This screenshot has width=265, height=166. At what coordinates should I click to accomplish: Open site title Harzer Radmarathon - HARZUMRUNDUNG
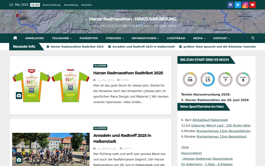coord(132,19)
